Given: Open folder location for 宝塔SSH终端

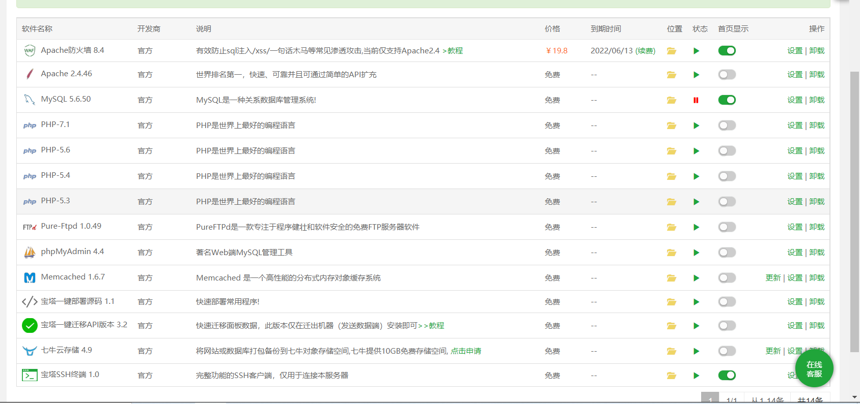Looking at the screenshot, I should 672,376.
